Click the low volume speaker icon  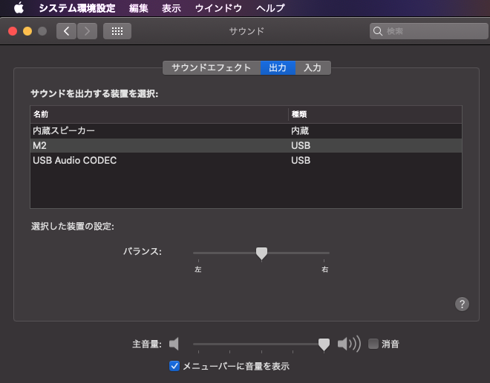[174, 344]
